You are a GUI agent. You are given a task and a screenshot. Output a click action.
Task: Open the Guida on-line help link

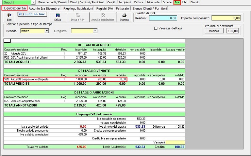32,14
